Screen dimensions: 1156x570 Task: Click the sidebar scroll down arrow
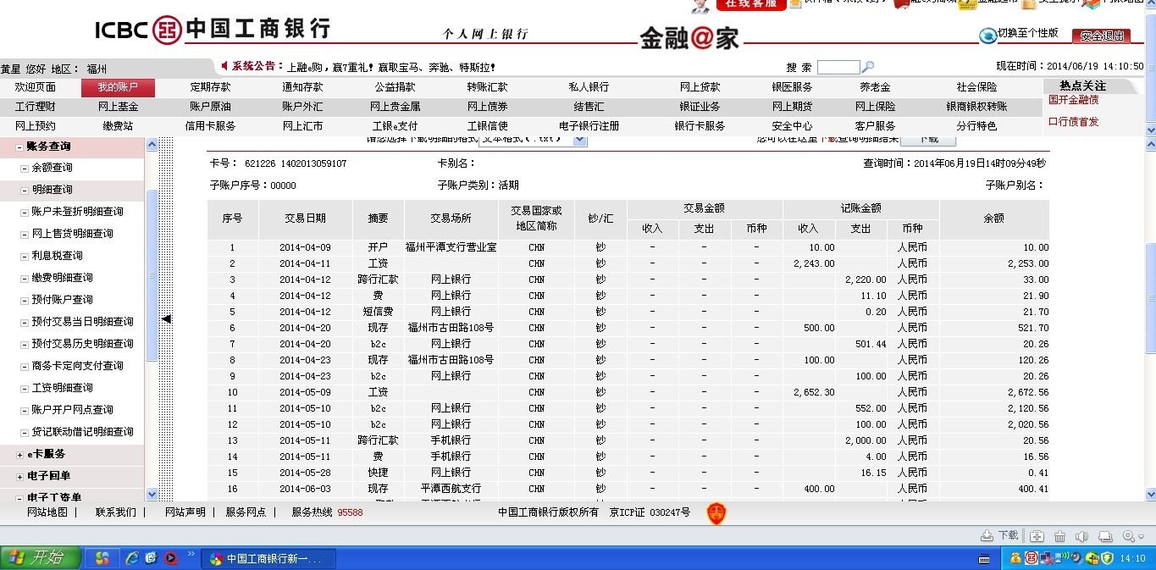(152, 494)
